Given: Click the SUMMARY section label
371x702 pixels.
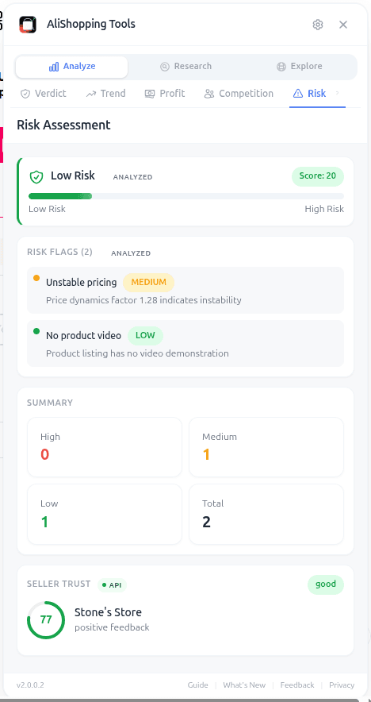Looking at the screenshot, I should coord(50,403).
